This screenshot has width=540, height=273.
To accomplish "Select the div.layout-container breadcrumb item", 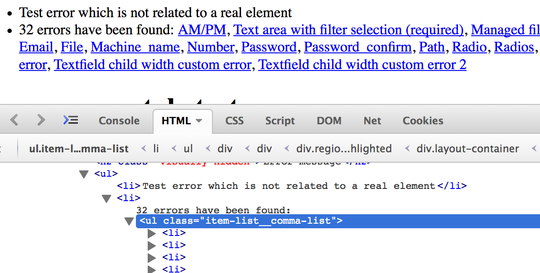I will (x=468, y=148).
